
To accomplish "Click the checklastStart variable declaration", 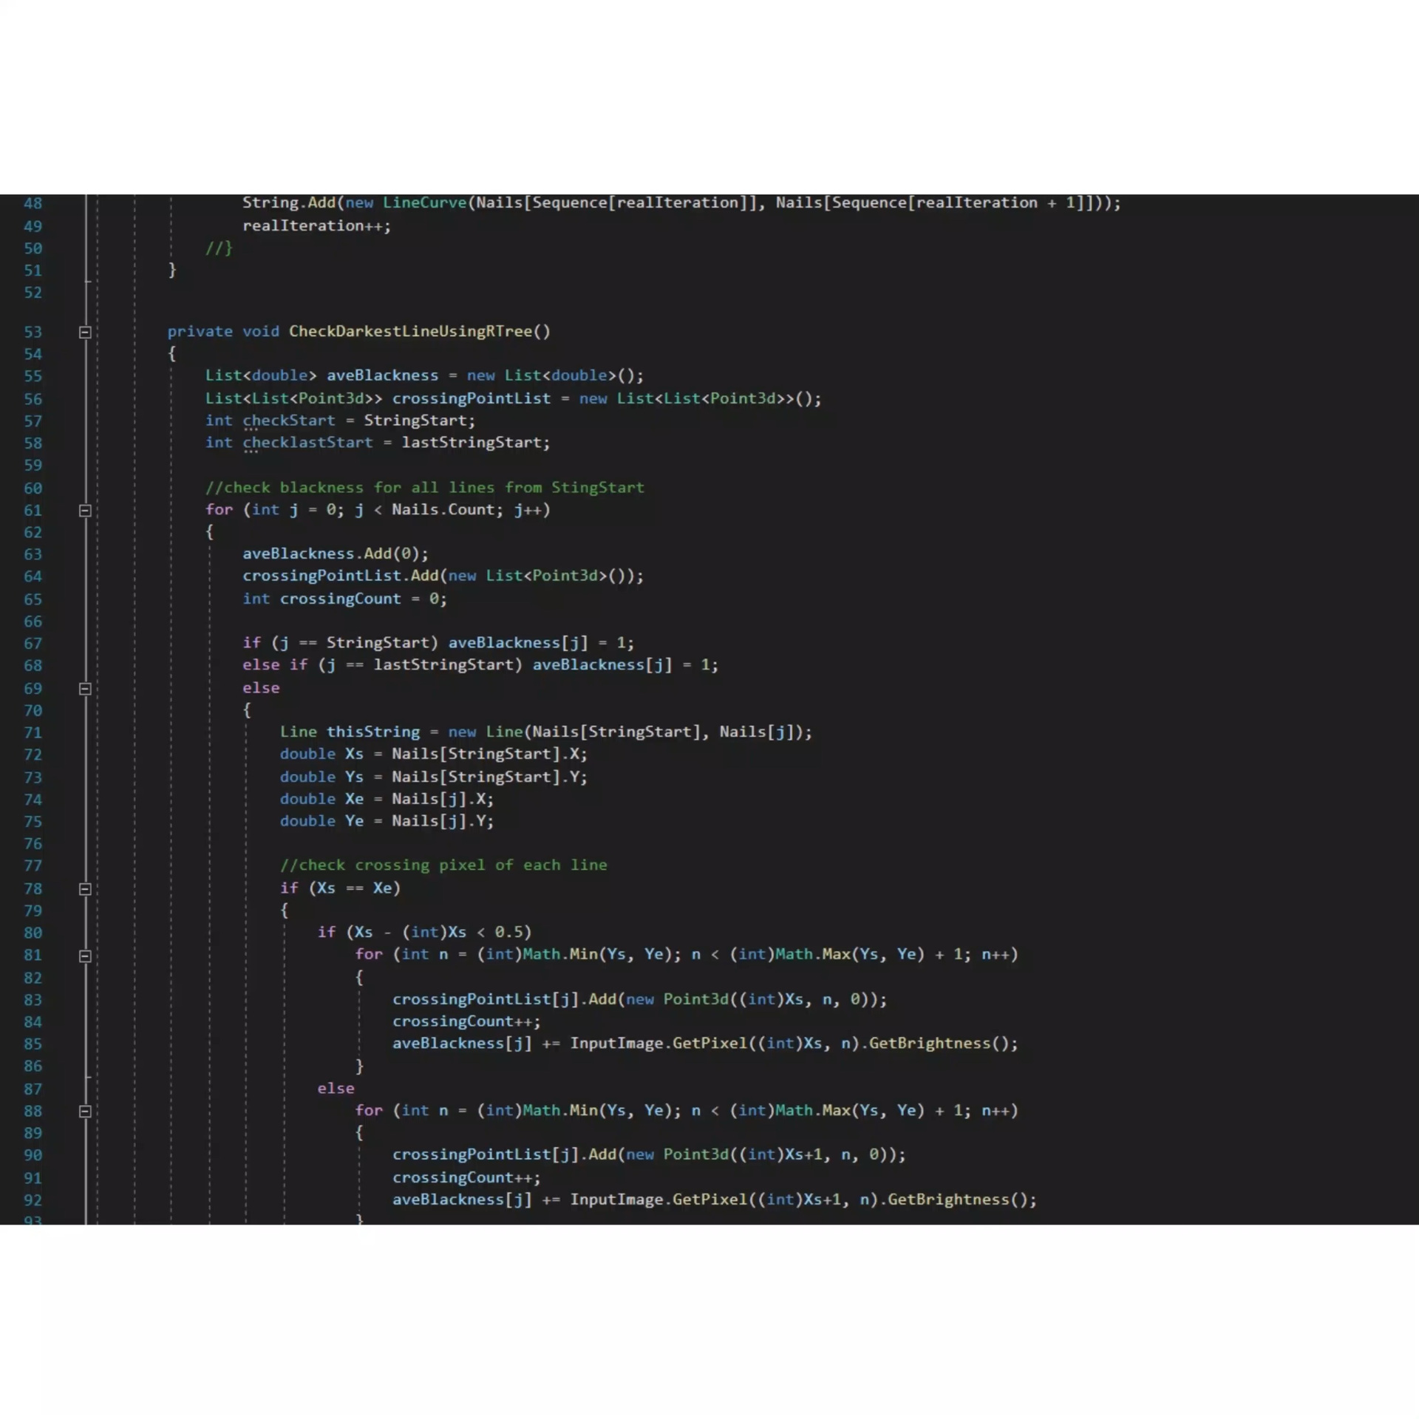I will (307, 443).
